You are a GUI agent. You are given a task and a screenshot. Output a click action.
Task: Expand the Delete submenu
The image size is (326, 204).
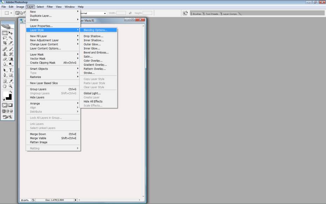click(x=53, y=20)
